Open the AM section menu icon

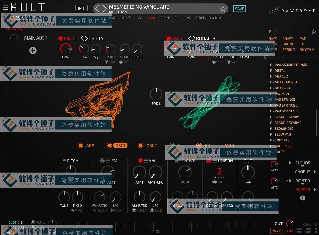click(x=146, y=161)
